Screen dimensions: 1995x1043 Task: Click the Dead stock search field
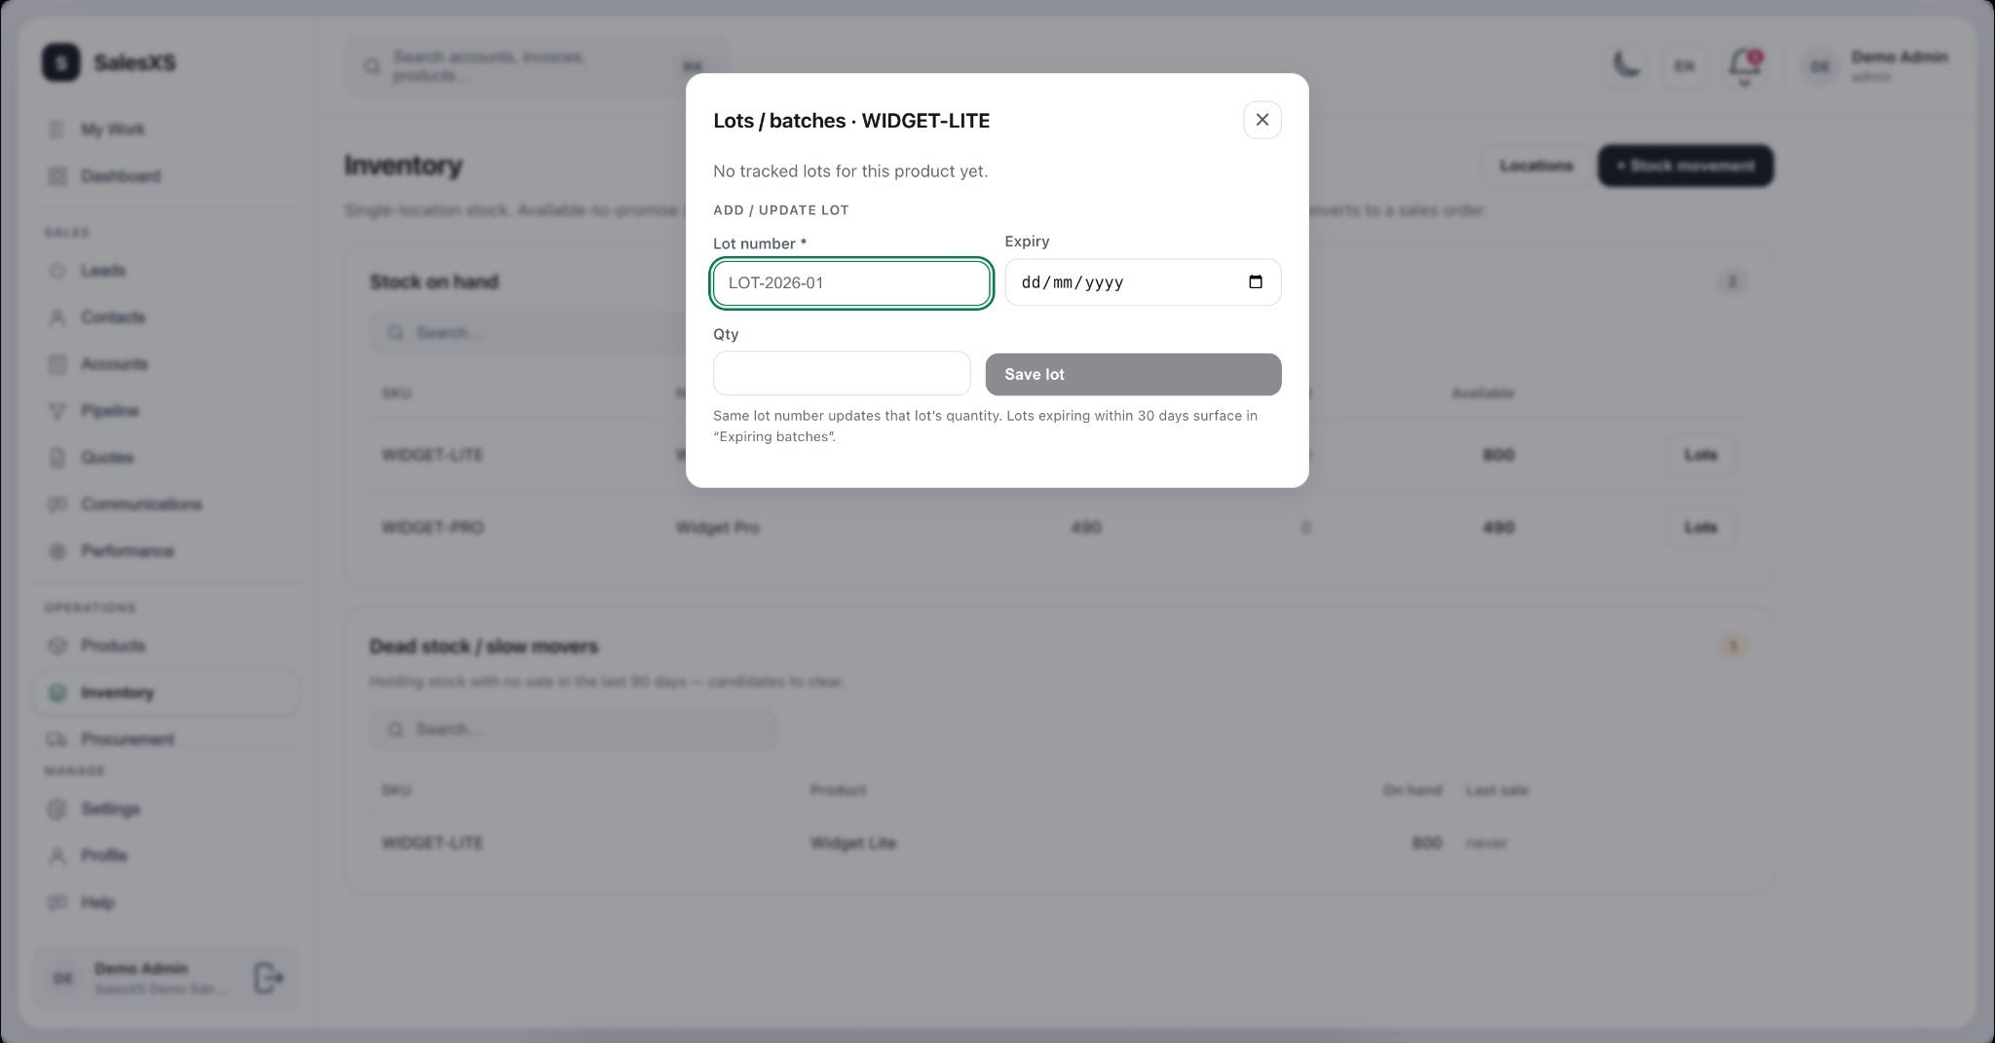573,729
